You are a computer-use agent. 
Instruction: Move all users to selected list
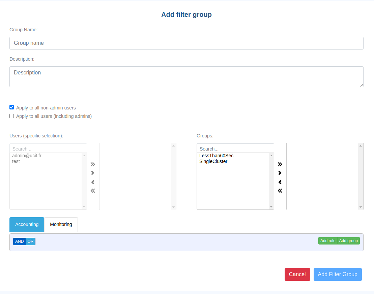click(93, 164)
